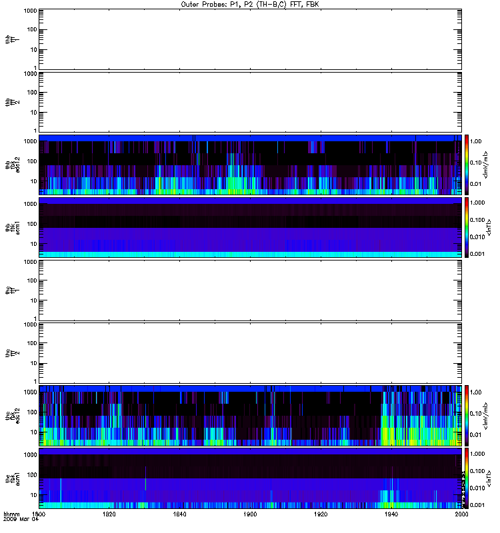
Task: Select the empty thc fff 2 plot panel
Action: coord(251,353)
